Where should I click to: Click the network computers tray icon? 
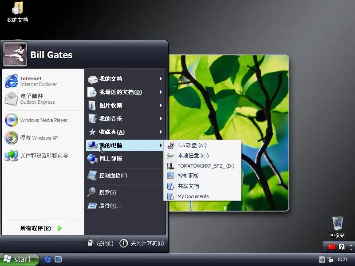[x=330, y=259]
